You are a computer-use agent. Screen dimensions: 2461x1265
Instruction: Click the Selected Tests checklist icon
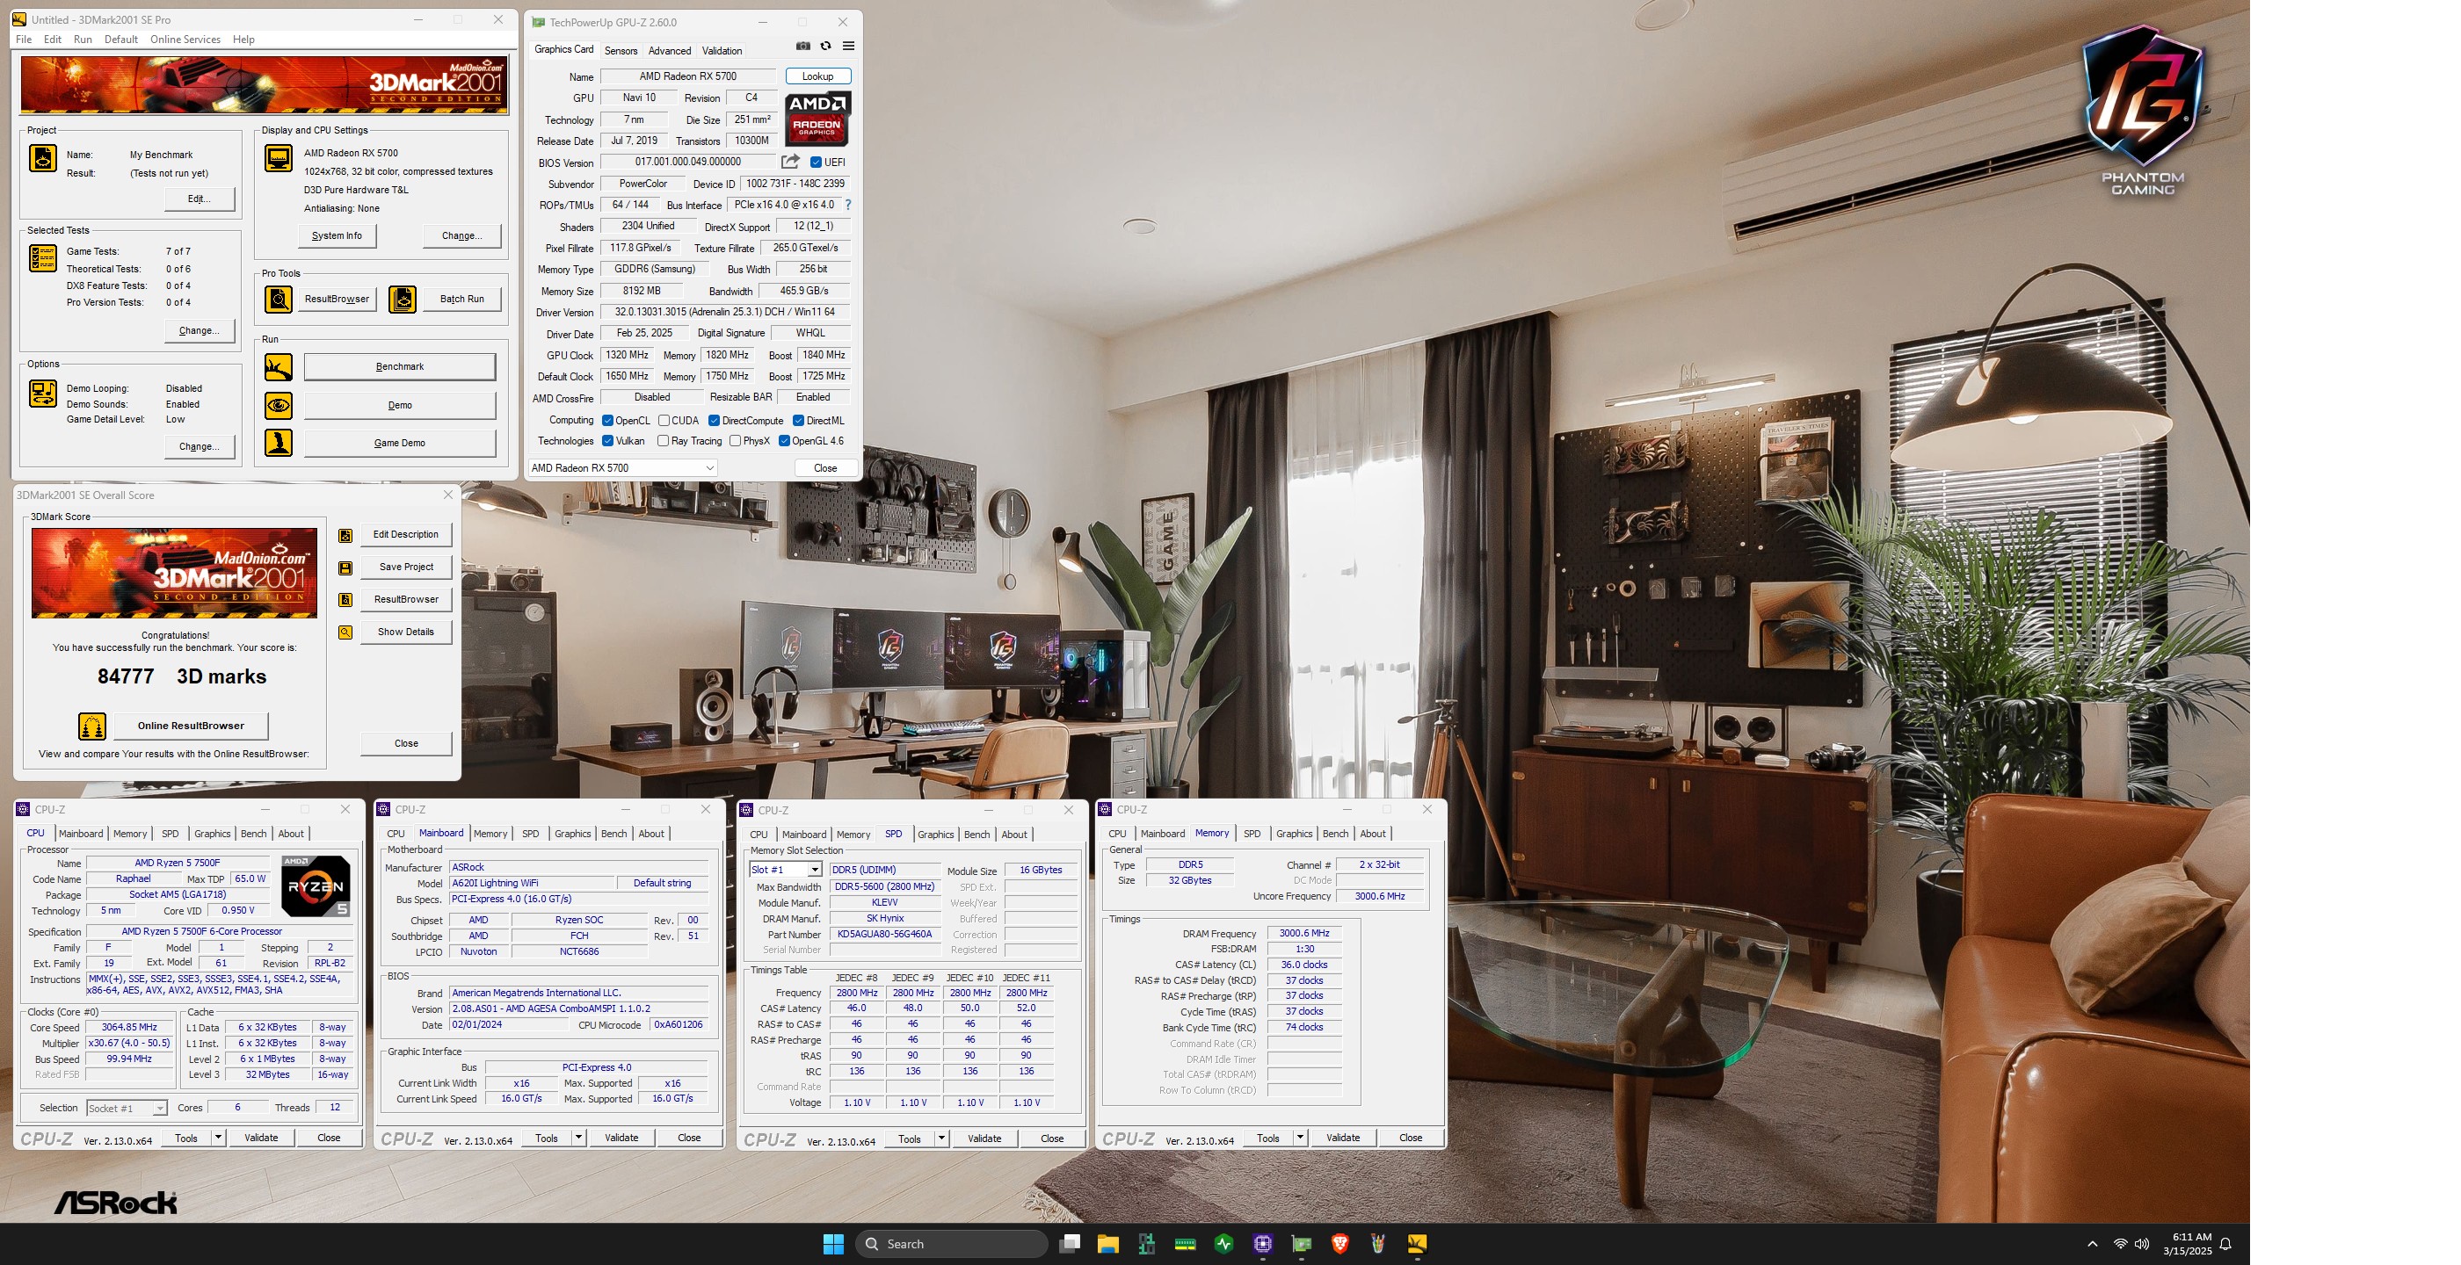(x=43, y=257)
